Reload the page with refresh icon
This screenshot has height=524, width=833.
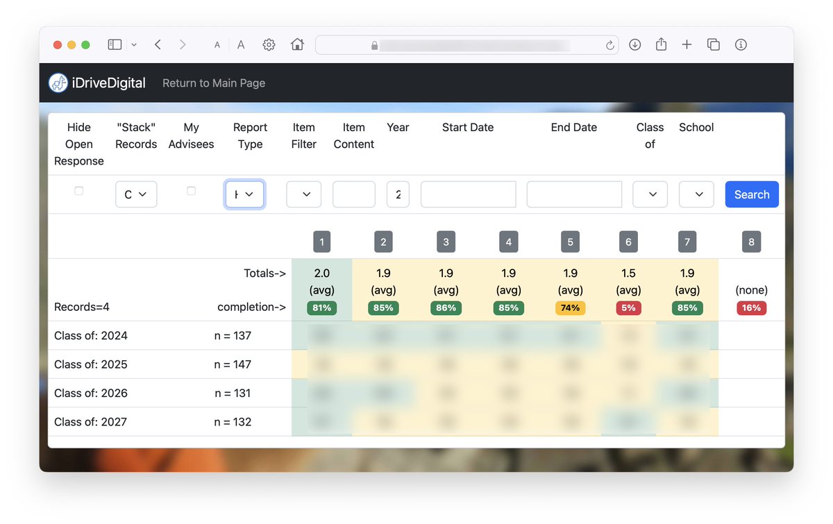tap(610, 45)
